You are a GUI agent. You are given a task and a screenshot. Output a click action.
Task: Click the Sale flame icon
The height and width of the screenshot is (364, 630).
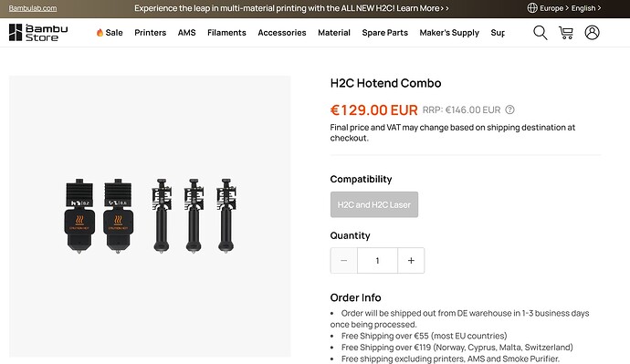coord(100,33)
